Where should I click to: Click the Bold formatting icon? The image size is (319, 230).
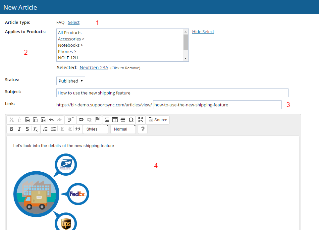coord(12,129)
